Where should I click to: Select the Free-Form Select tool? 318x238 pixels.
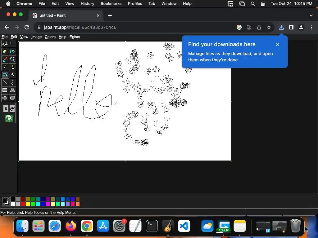coord(5,44)
